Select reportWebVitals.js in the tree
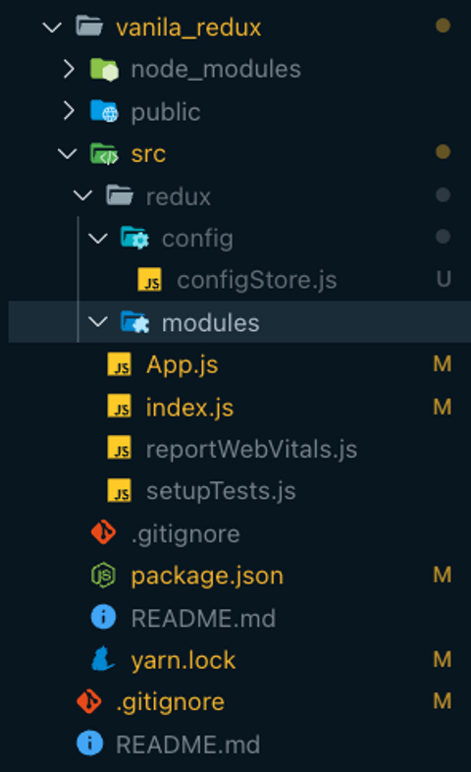Viewport: 471px width, 772px height. click(252, 449)
